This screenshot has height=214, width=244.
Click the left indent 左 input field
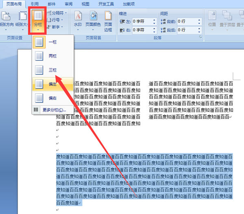tap(142, 22)
